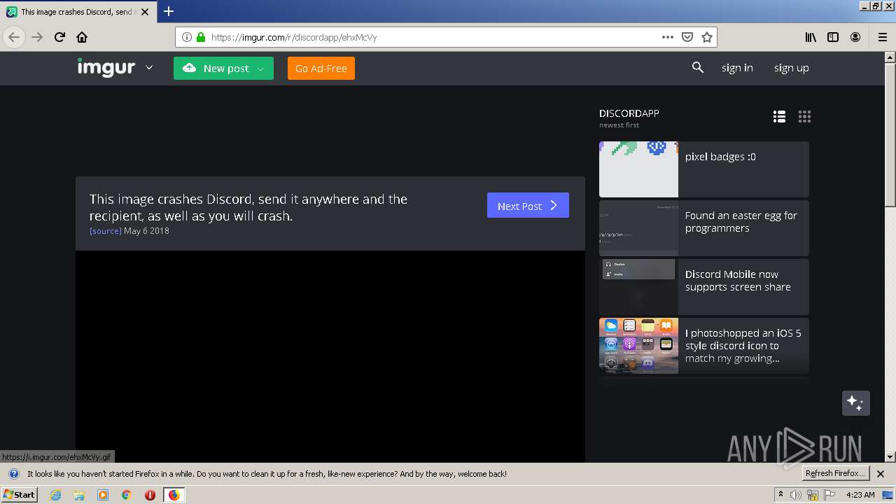This screenshot has height=504, width=896.
Task: Close the imgur tab
Action: pos(145,12)
